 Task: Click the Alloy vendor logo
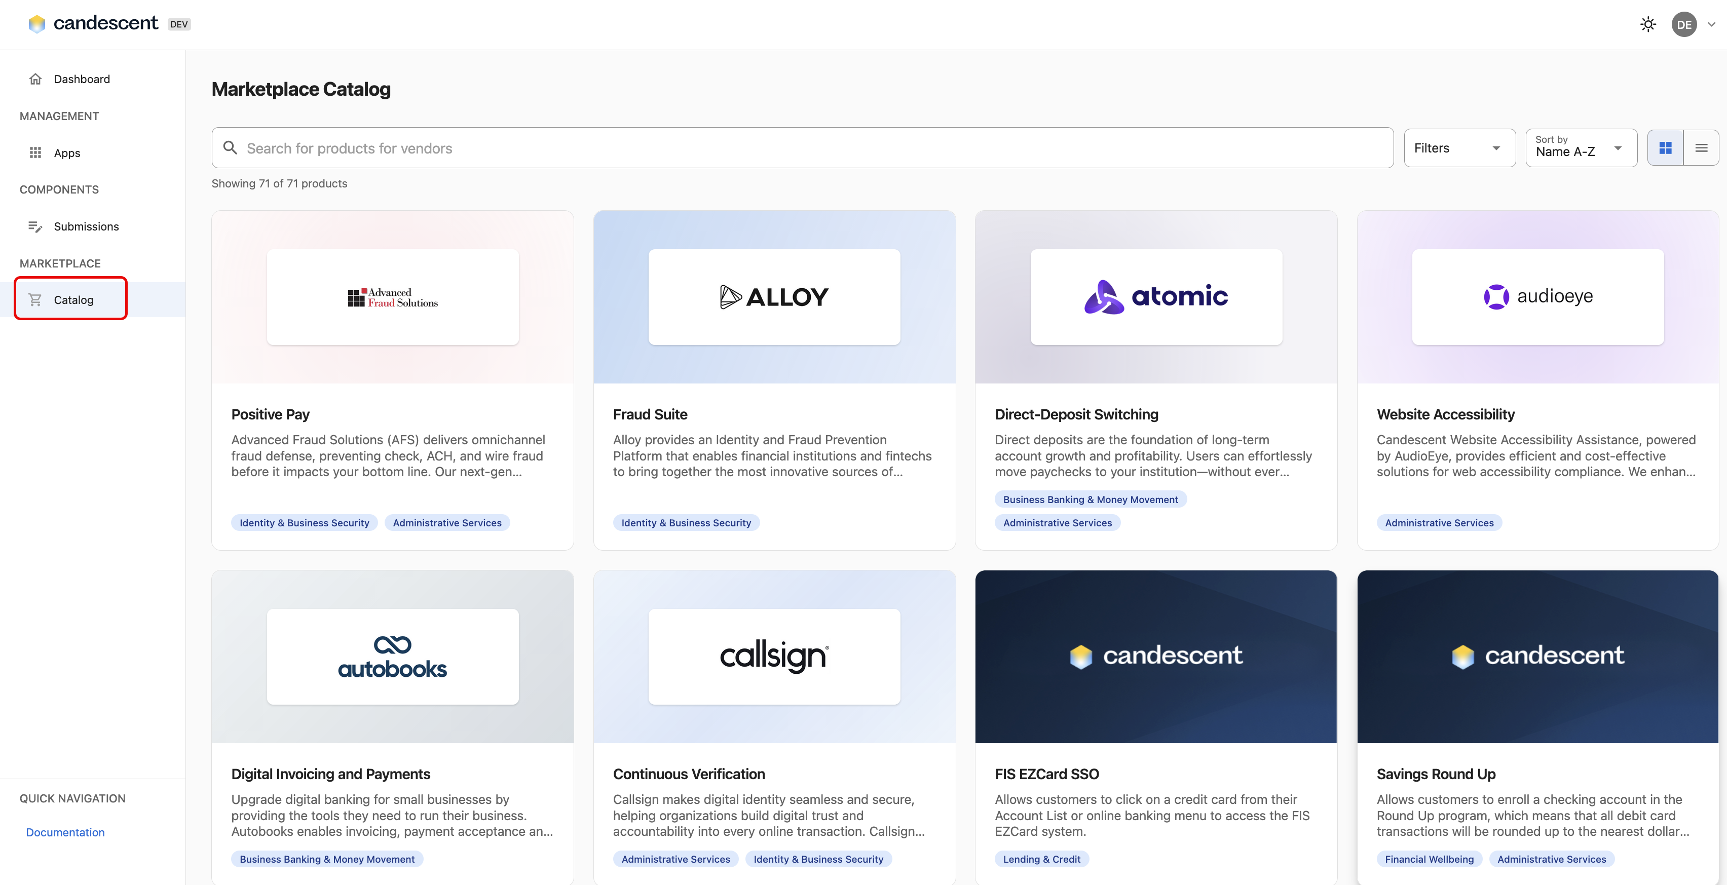point(774,297)
